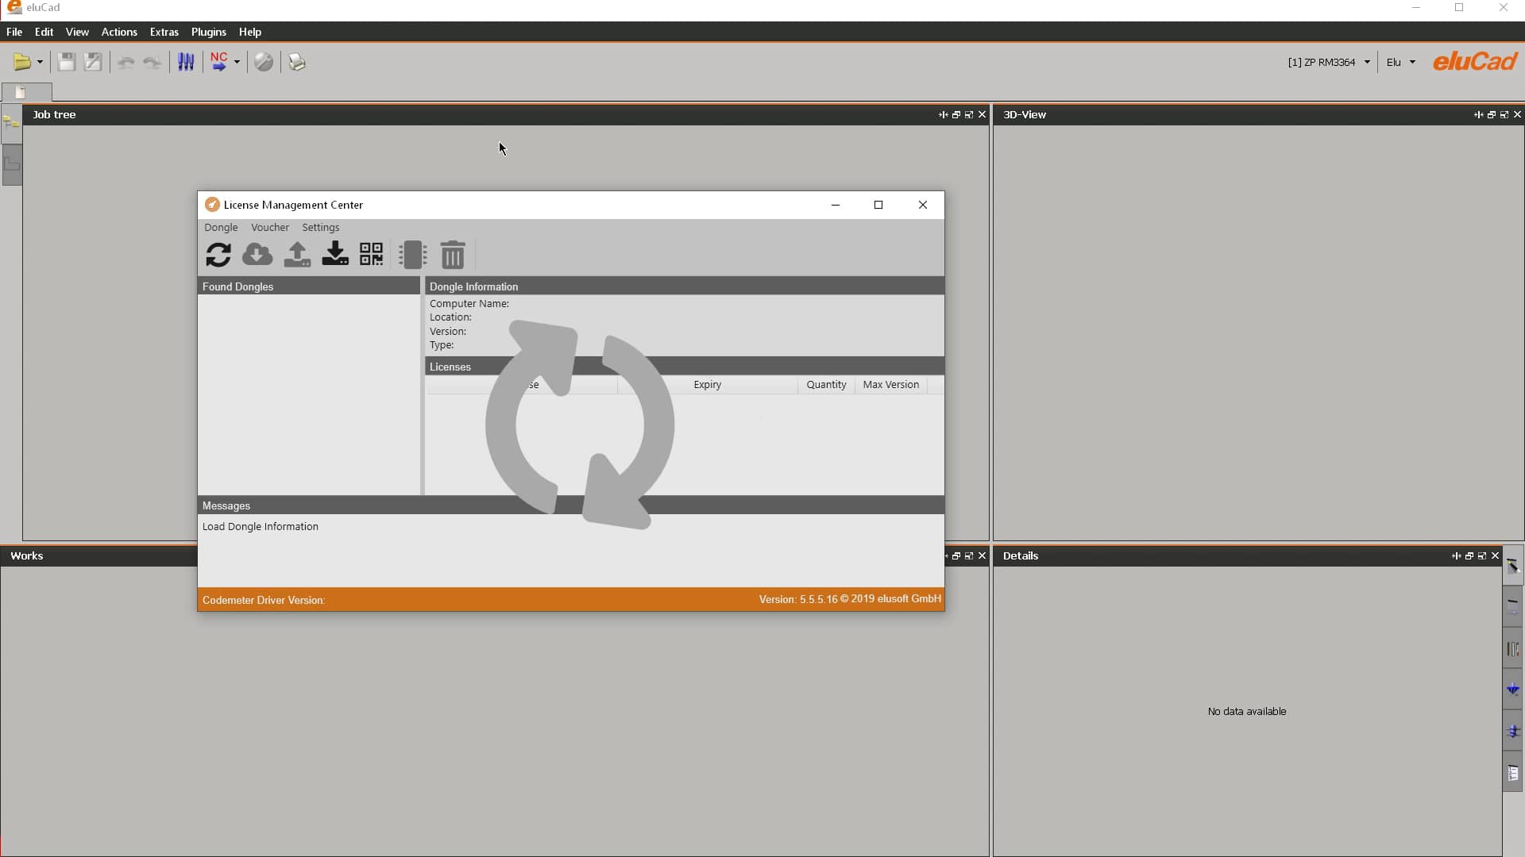
Task: Open the cloud download tool in License Management
Action: coord(257,255)
